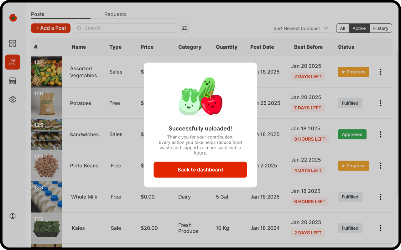Switch filter to Active posts
This screenshot has width=401, height=250.
pos(359,28)
